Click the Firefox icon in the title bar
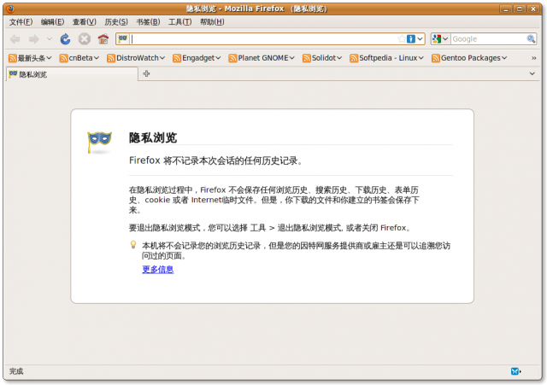This screenshot has height=385, width=547. 10,9
